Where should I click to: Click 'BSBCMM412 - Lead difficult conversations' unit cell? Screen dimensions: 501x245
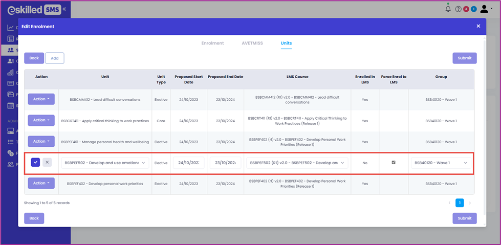point(105,100)
